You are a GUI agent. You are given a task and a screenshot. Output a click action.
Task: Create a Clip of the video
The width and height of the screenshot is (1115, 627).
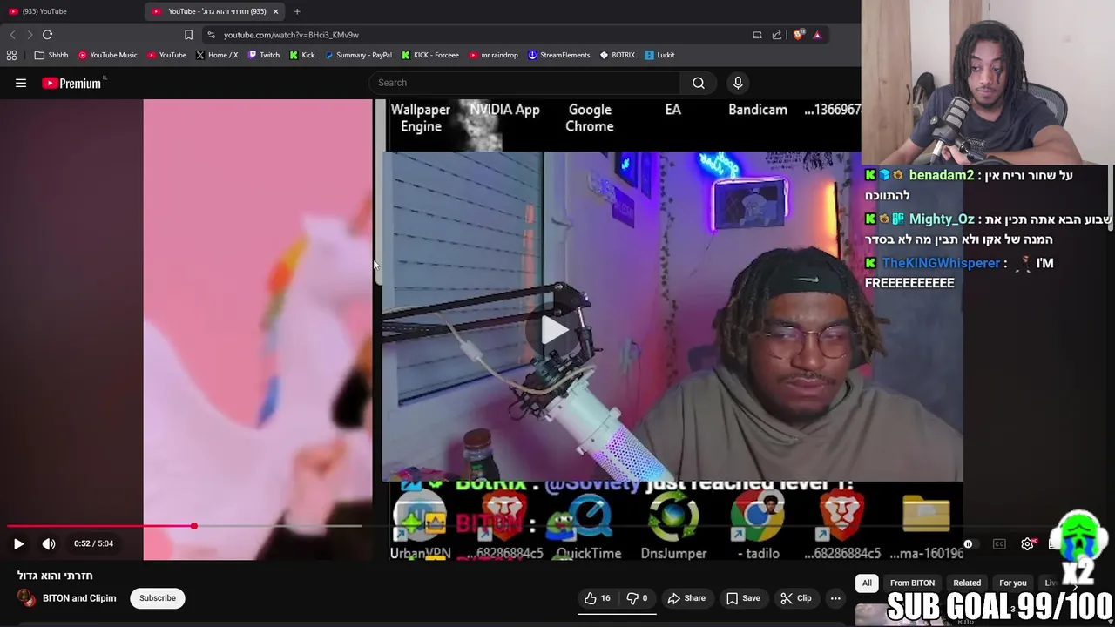(795, 598)
